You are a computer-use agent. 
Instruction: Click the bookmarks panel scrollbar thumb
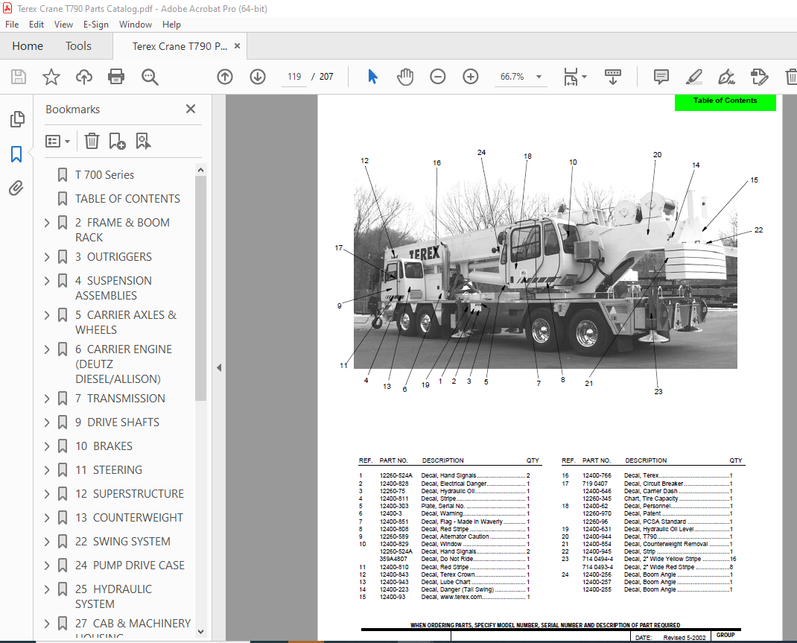pos(201,288)
